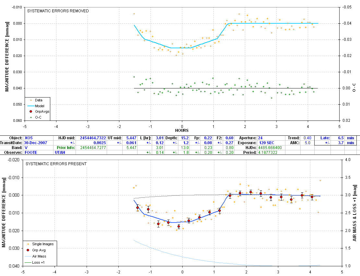Click the prior Fp value 0.23
The width and height of the screenshot is (360, 276).
coord(208,148)
